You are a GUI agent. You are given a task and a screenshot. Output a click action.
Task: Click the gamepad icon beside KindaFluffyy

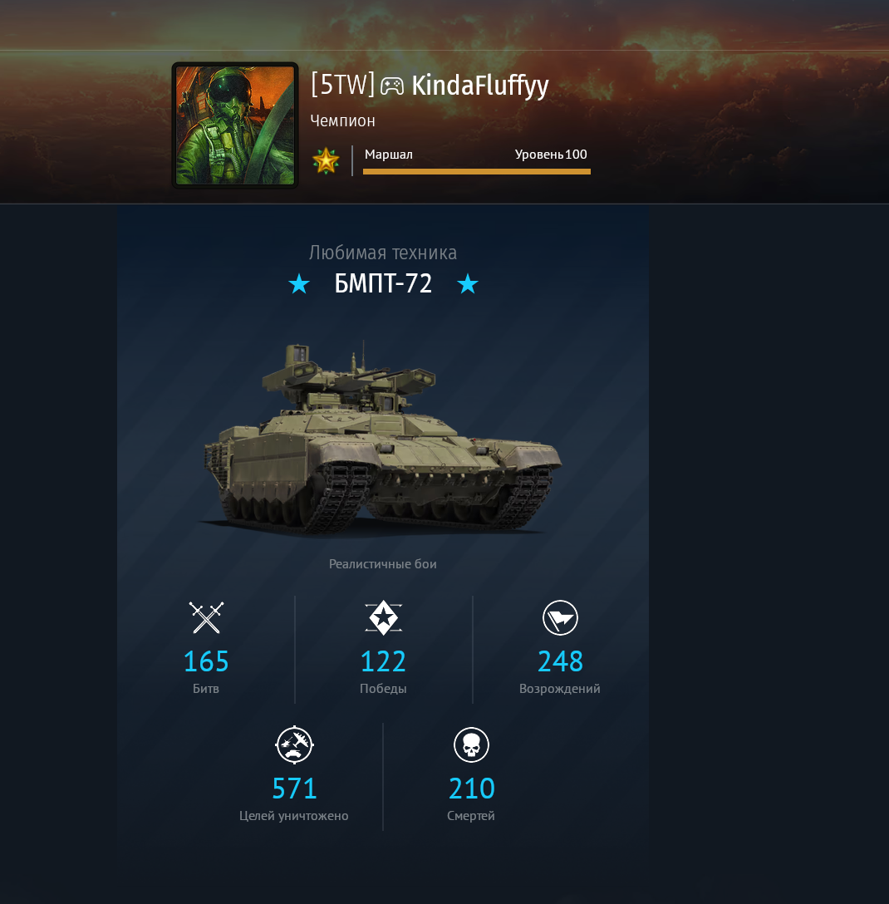[392, 86]
